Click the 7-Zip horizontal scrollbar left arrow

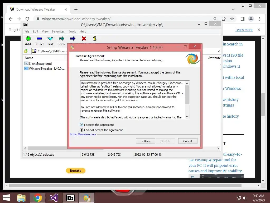pyautogui.click(x=25, y=148)
